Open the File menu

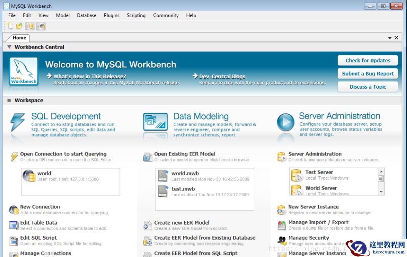12,15
